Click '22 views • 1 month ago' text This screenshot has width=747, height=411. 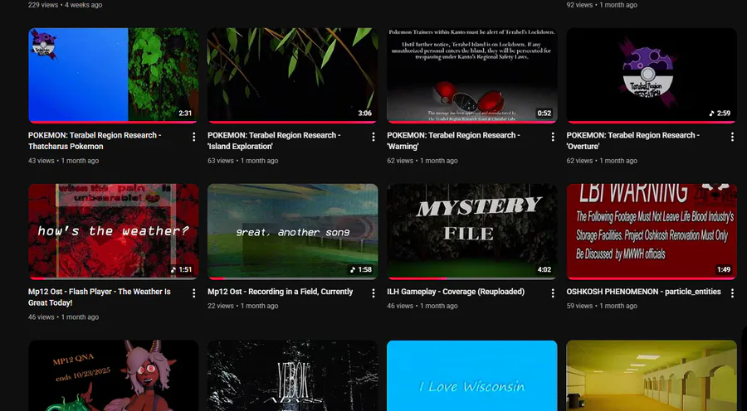click(243, 306)
